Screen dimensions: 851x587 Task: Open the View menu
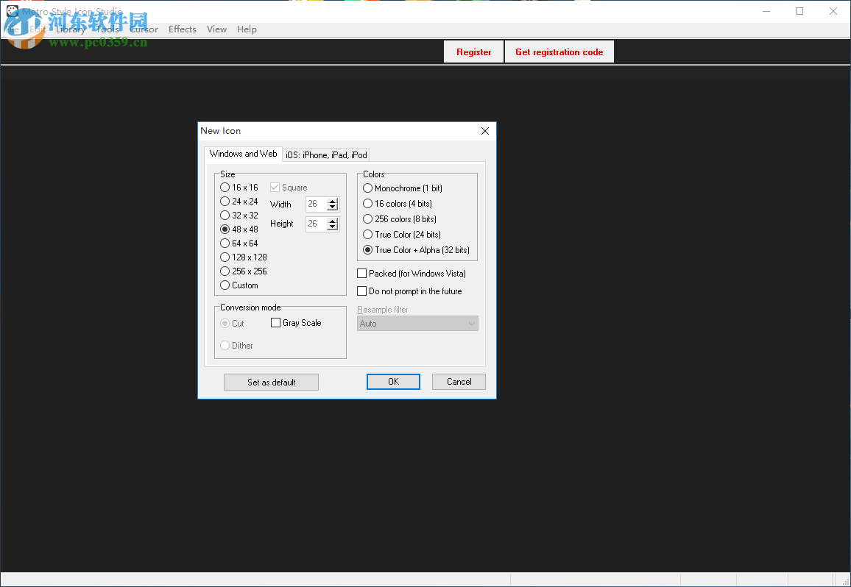click(x=216, y=29)
